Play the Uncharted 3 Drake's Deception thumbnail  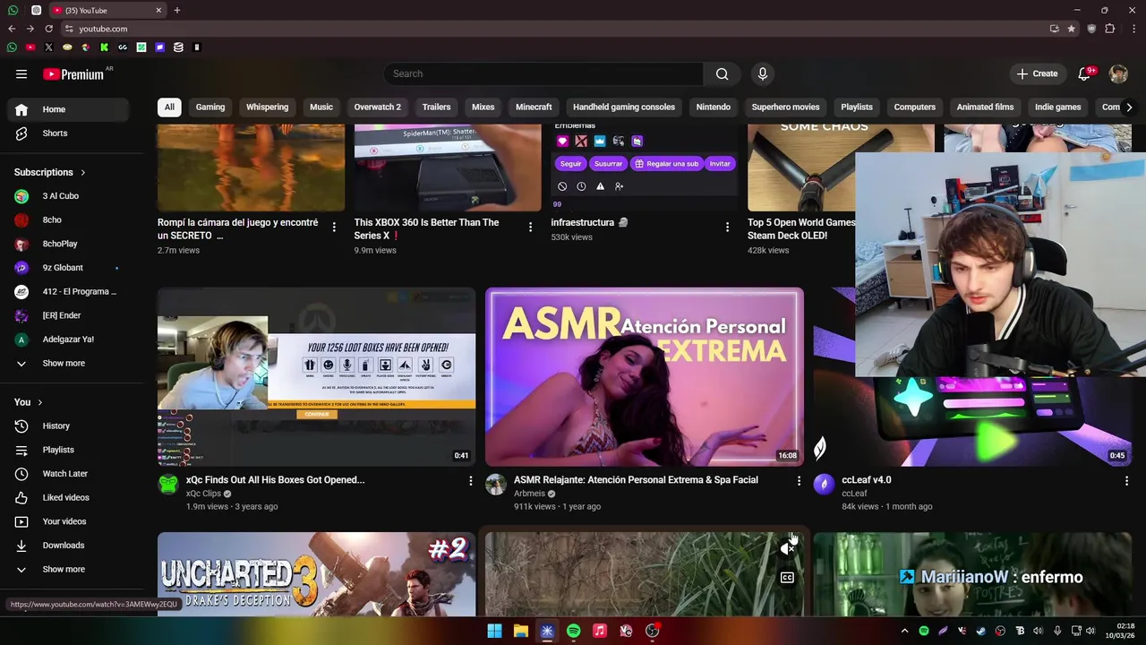[316, 574]
